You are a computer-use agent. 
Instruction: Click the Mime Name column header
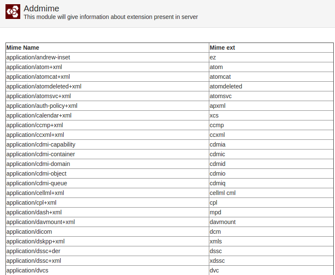point(107,48)
